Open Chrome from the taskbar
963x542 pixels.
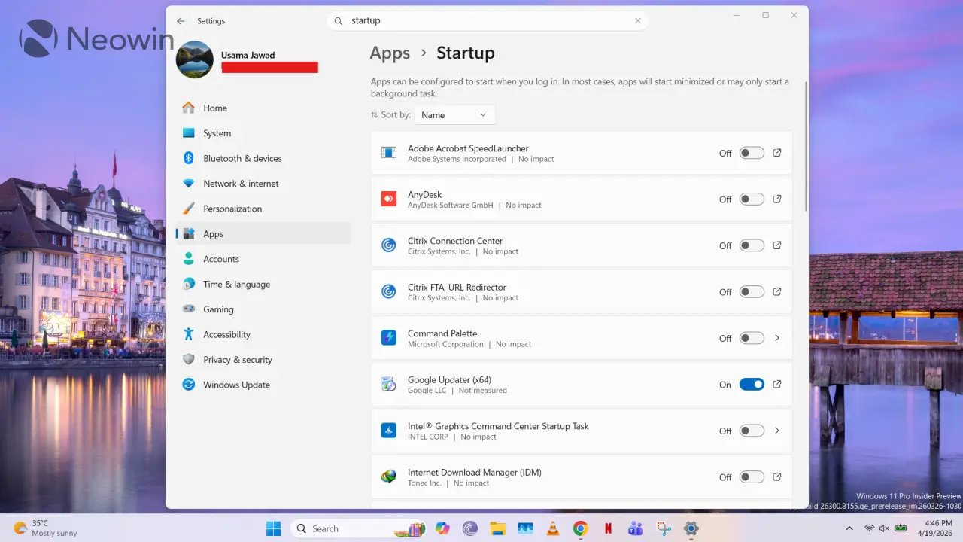point(580,528)
